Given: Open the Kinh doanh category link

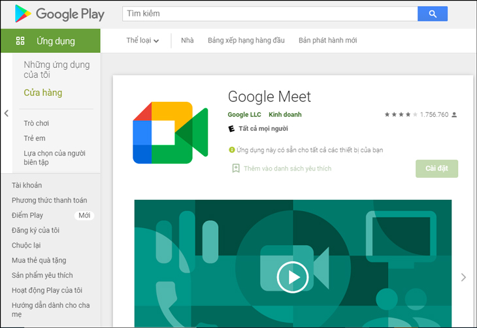Looking at the screenshot, I should click(x=285, y=115).
